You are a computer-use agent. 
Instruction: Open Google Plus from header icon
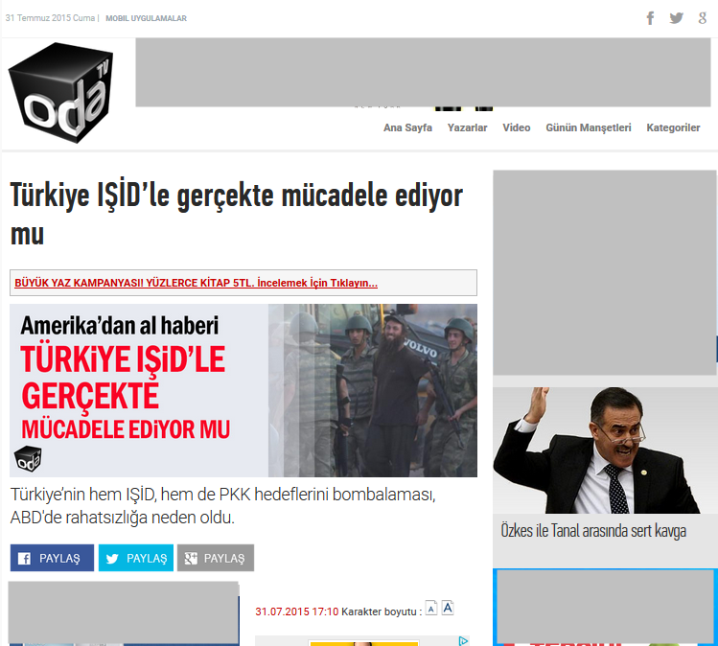(x=704, y=18)
